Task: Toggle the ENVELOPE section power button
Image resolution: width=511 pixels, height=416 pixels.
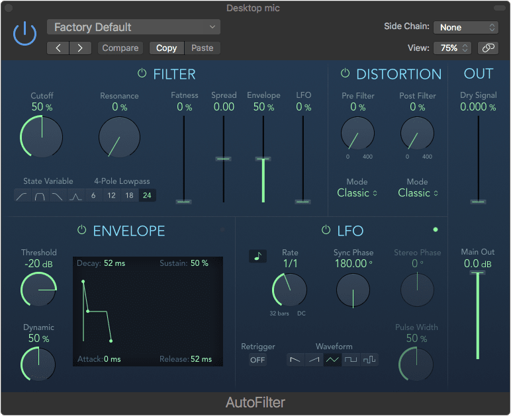Action: [x=81, y=229]
